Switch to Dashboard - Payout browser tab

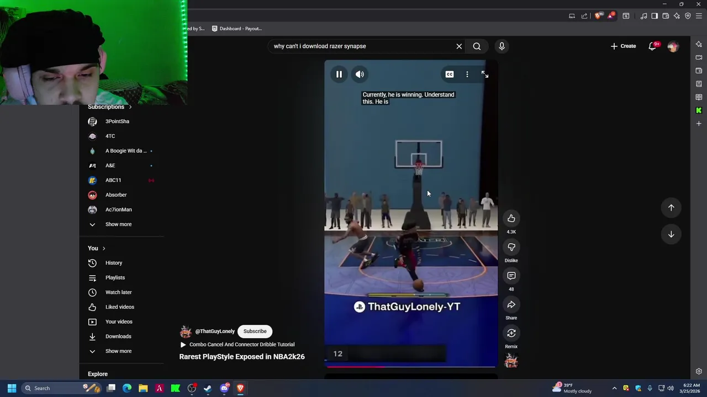coord(238,29)
